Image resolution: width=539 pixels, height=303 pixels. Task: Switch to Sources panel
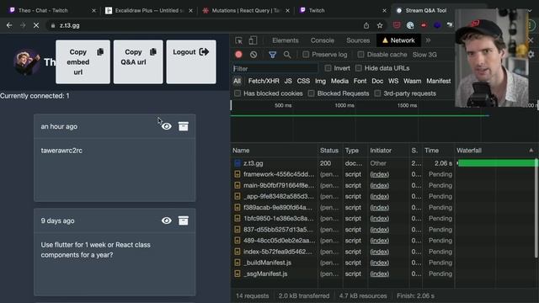358,40
